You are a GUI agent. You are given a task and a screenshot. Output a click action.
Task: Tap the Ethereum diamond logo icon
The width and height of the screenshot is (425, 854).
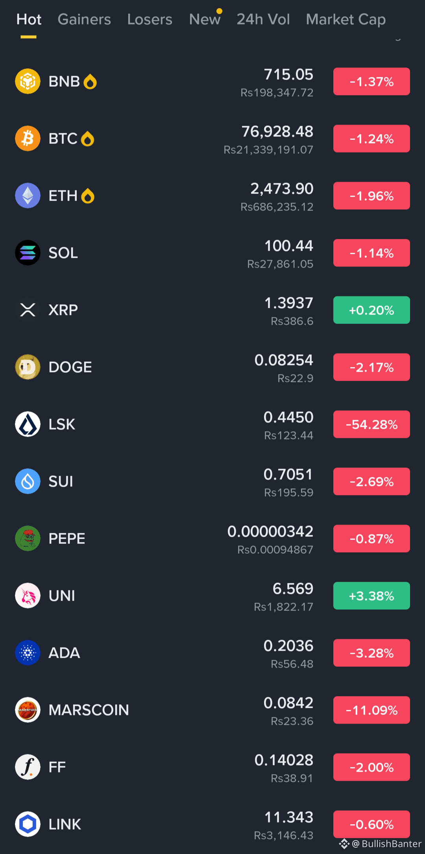pyautogui.click(x=28, y=195)
